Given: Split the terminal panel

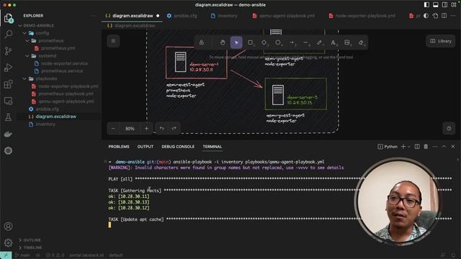Looking at the screenshot, I should tap(417, 147).
